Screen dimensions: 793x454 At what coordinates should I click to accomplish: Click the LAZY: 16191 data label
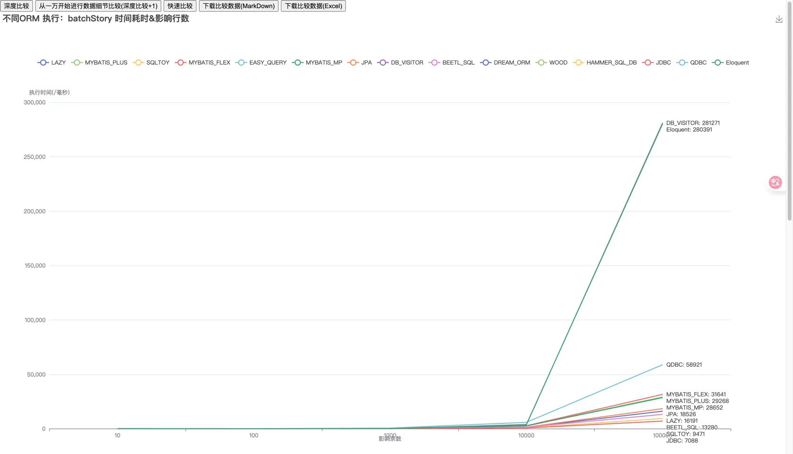pyautogui.click(x=682, y=421)
